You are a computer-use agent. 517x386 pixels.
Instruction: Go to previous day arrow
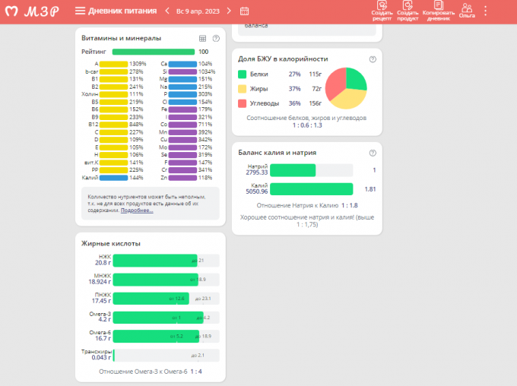(167, 11)
